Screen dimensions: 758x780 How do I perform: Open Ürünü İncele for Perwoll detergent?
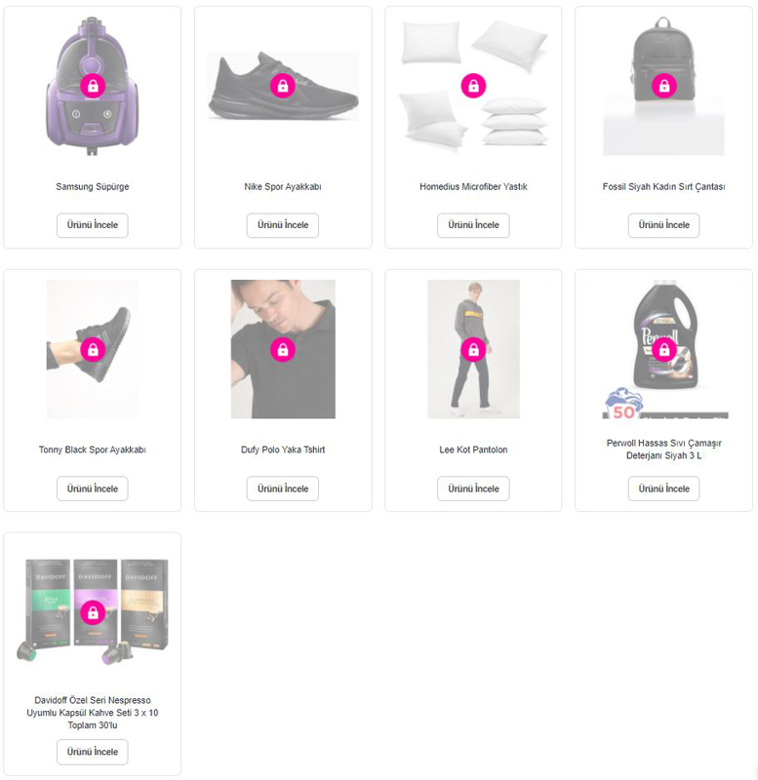point(664,489)
